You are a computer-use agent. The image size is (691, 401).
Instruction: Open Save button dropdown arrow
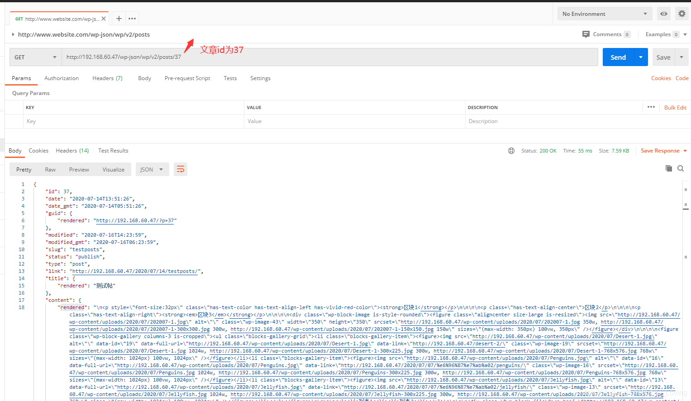point(681,57)
